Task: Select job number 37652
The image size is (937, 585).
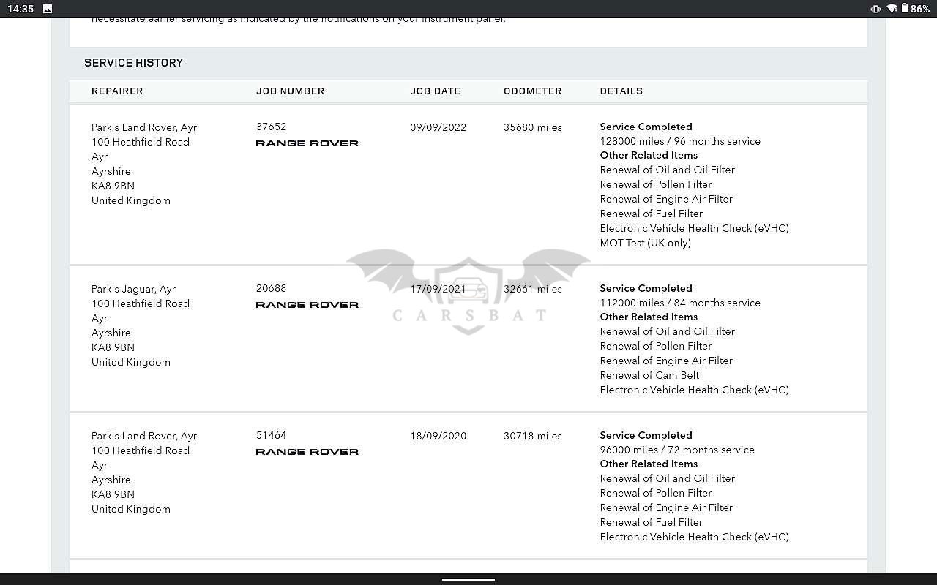Action: coord(271,127)
